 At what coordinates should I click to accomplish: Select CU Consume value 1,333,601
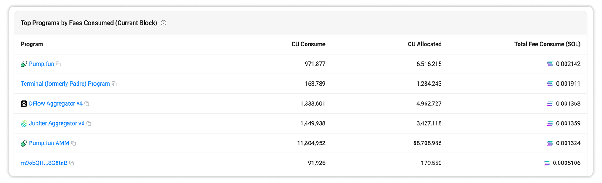tap(313, 103)
